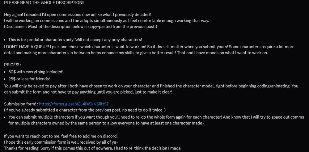
Task: Click the 'predator characters only' bullet item
Action: click(75, 40)
